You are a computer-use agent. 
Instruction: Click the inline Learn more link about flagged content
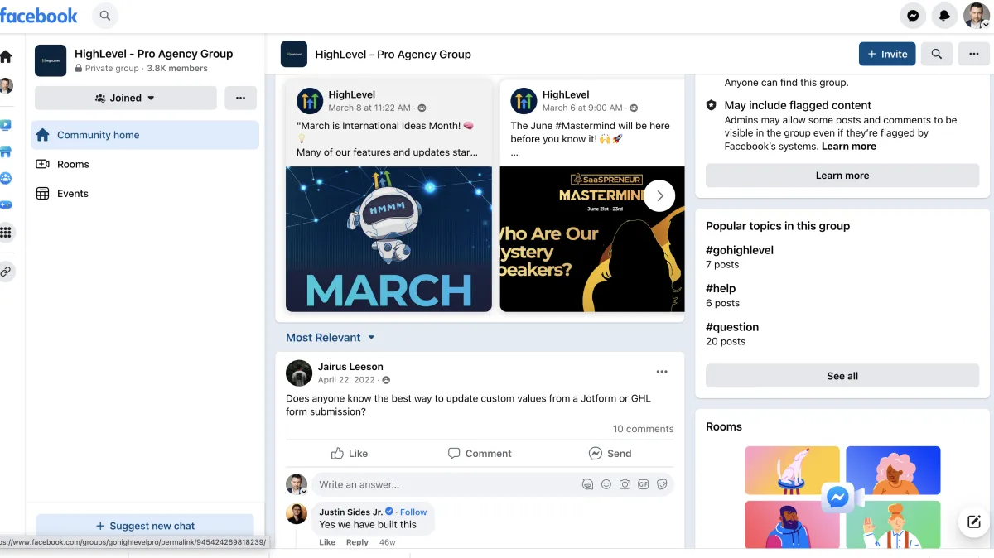click(849, 147)
